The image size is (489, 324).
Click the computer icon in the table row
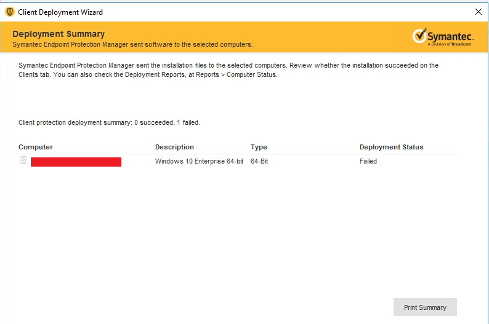coord(23,161)
